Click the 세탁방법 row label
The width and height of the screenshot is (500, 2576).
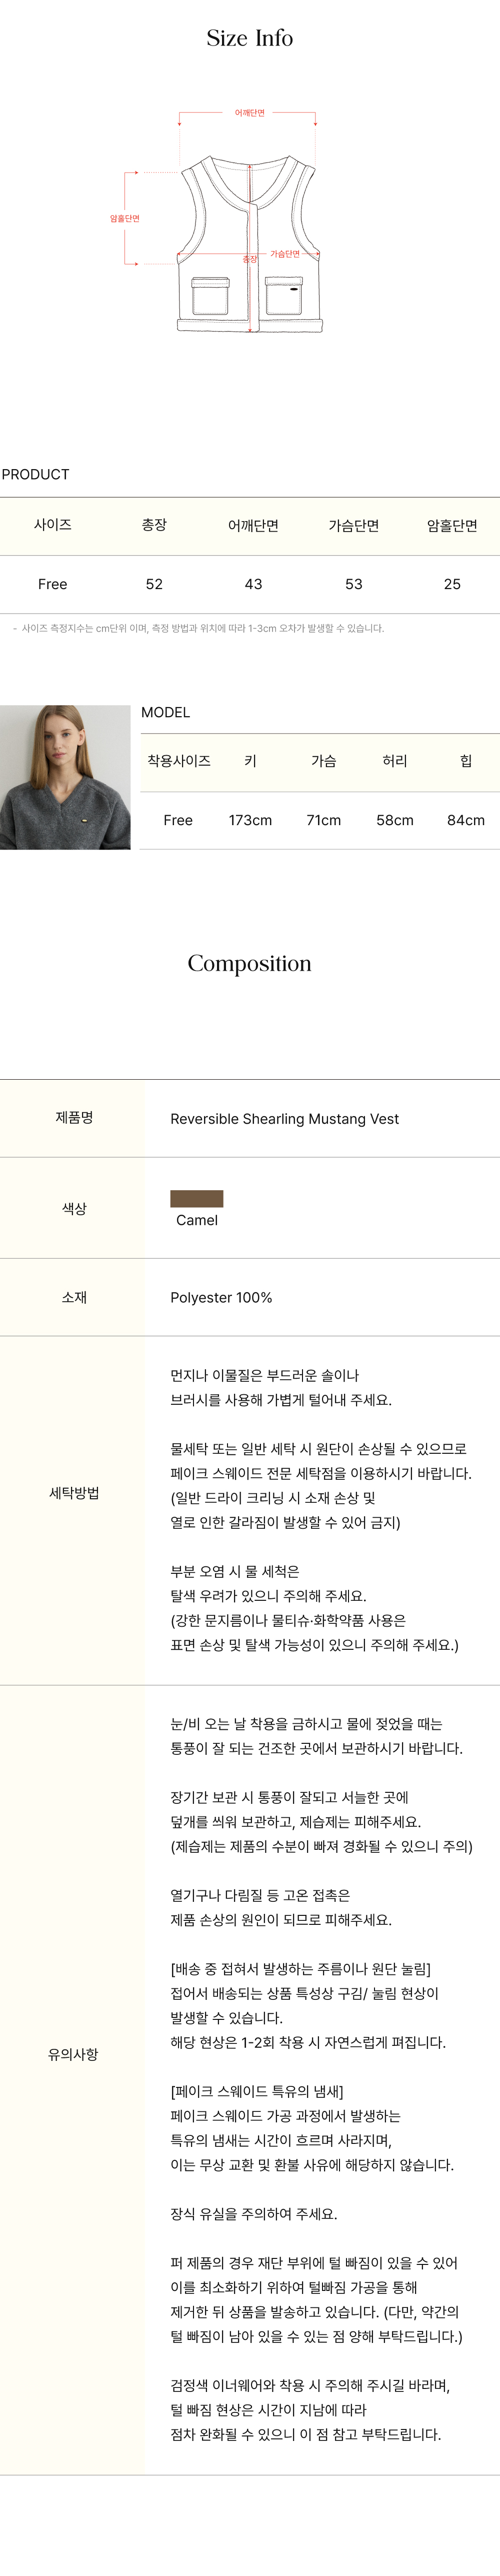click(x=74, y=1493)
